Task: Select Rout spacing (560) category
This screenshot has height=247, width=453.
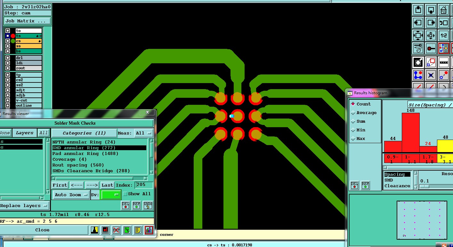Action: click(x=99, y=165)
